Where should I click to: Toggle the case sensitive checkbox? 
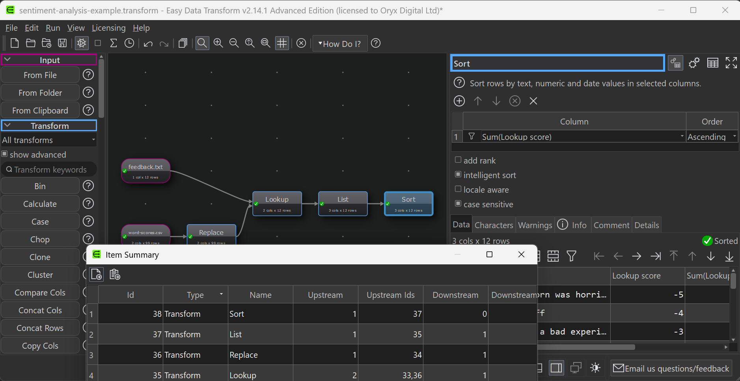(x=458, y=204)
